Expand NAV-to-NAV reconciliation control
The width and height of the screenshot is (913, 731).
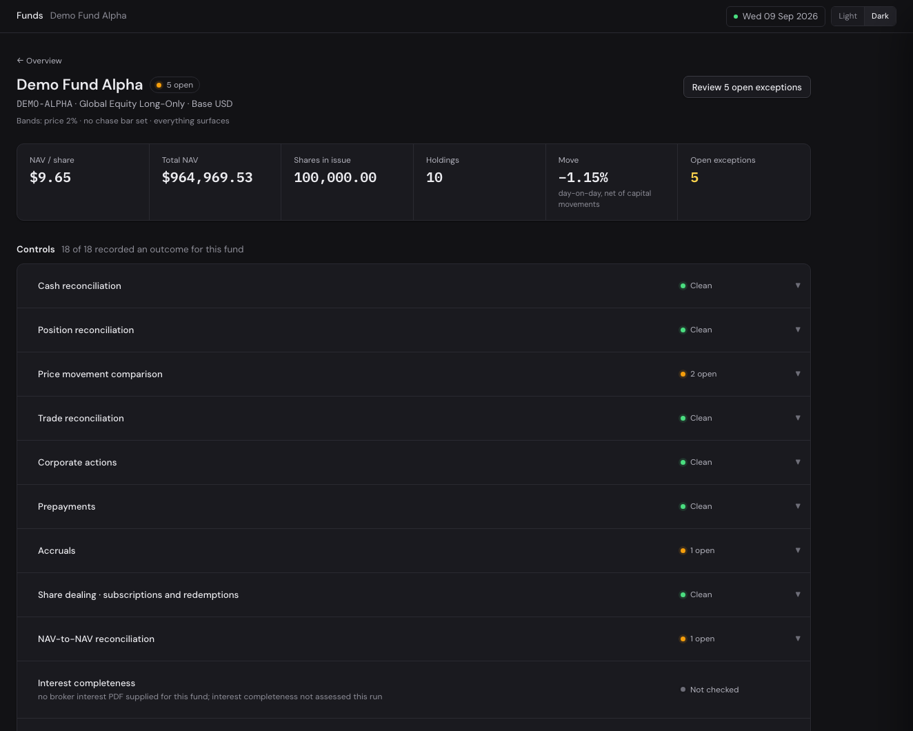pyautogui.click(x=798, y=639)
